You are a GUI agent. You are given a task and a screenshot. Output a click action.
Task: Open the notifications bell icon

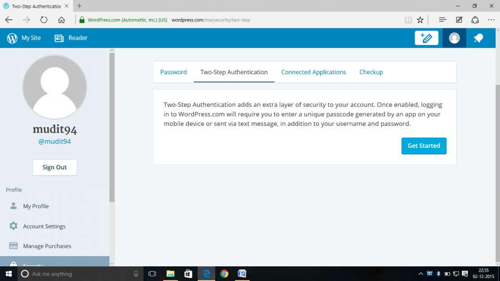pos(479,38)
